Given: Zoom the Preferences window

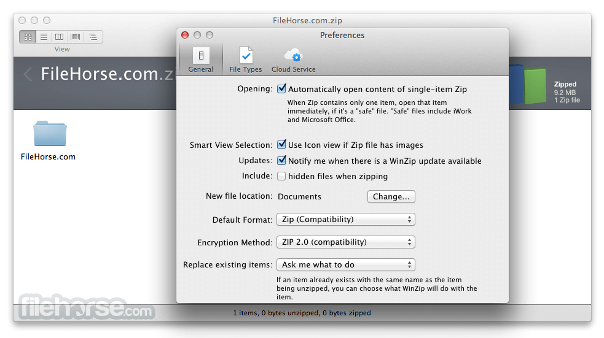Looking at the screenshot, I should (210, 35).
